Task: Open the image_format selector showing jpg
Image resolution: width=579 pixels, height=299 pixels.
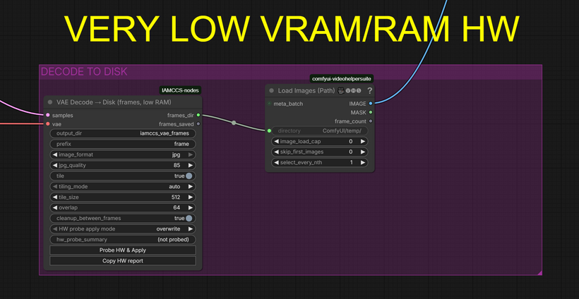Action: (x=122, y=154)
